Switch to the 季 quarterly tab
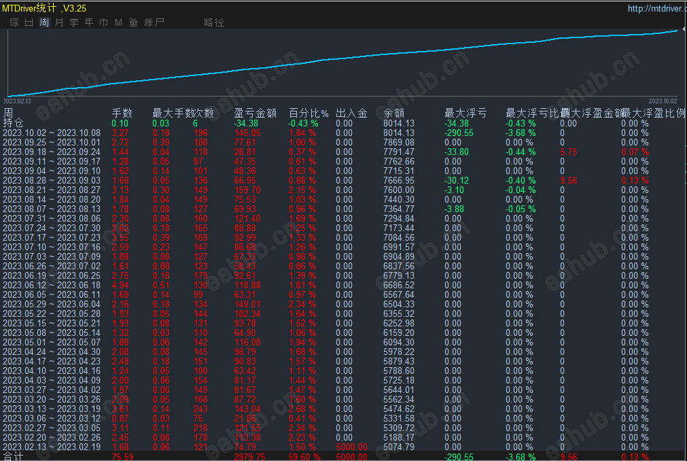 click(x=74, y=22)
